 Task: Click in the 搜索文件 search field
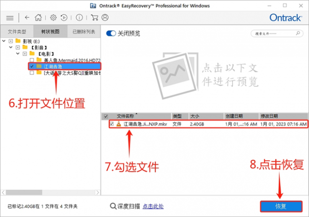click(277, 34)
